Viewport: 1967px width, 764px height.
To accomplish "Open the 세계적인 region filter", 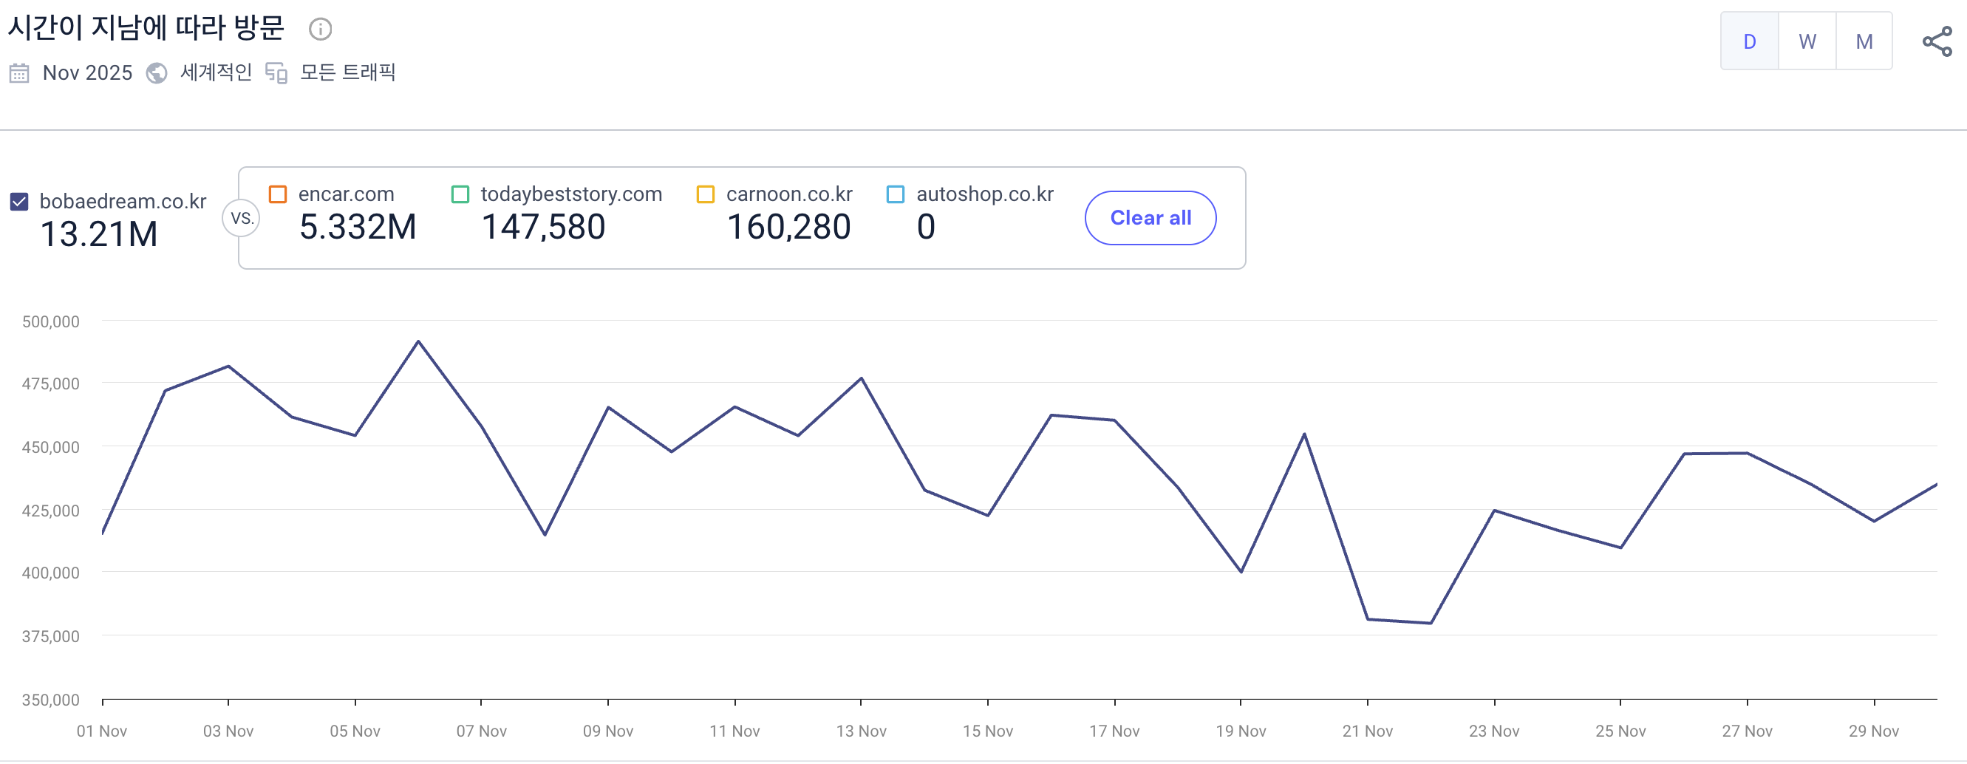I will (x=216, y=72).
